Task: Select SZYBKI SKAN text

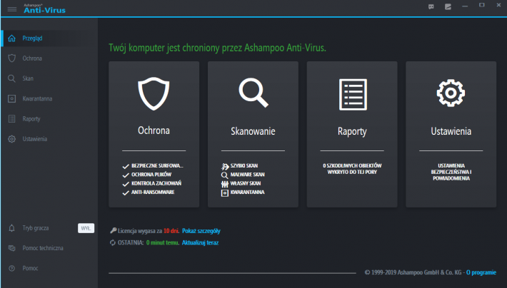Action: point(244,165)
